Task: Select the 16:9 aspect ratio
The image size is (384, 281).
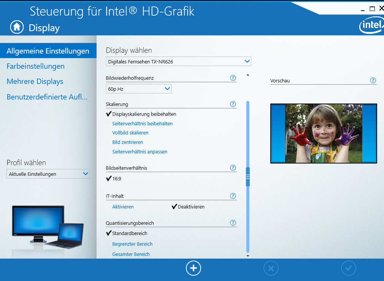Action: [x=117, y=178]
